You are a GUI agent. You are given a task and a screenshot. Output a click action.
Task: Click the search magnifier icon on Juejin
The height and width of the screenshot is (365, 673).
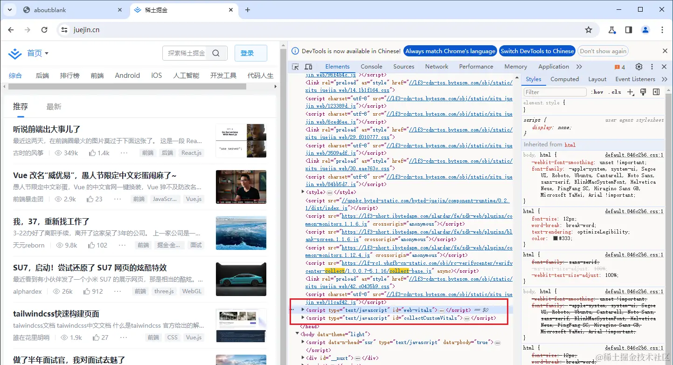click(215, 53)
